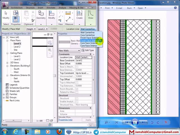The height and width of the screenshot is (135, 180).
Task: Choose Core Face: Exterior option
Action: 91,43
